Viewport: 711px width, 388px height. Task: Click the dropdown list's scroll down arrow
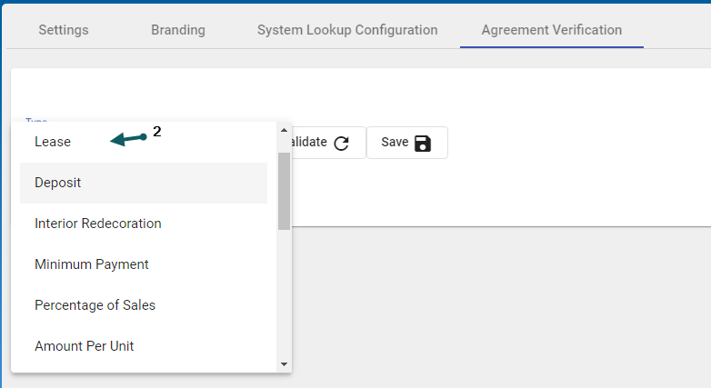click(284, 363)
